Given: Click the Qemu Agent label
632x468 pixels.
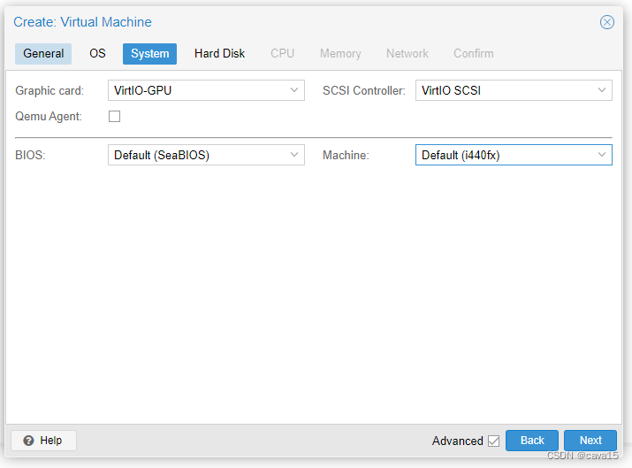Looking at the screenshot, I should [x=49, y=116].
